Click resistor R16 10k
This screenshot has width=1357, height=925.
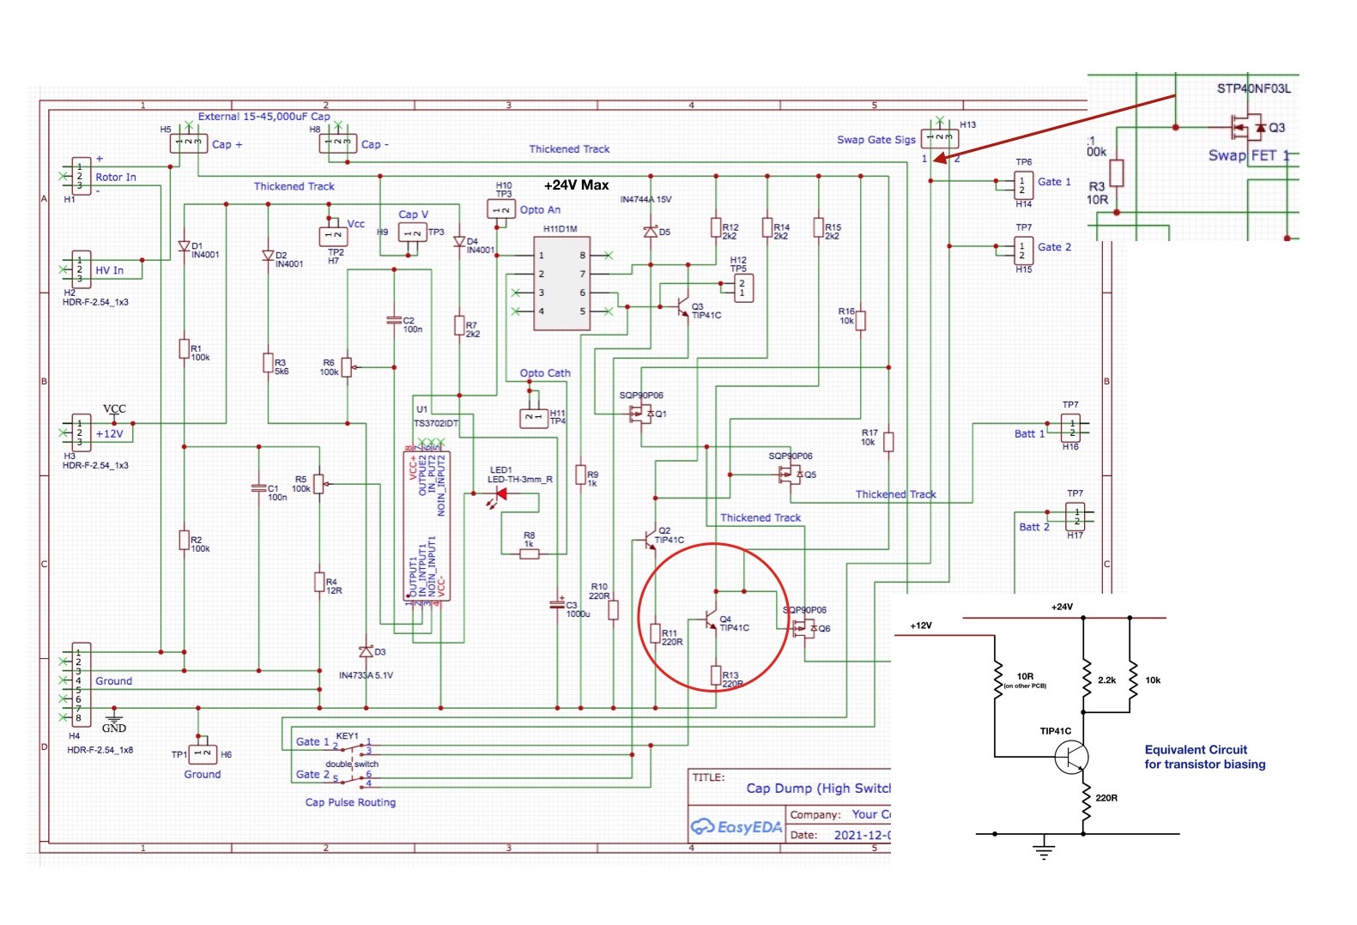pos(860,320)
